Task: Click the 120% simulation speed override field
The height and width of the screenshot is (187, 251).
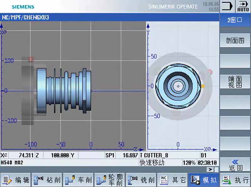Action: coord(189,163)
